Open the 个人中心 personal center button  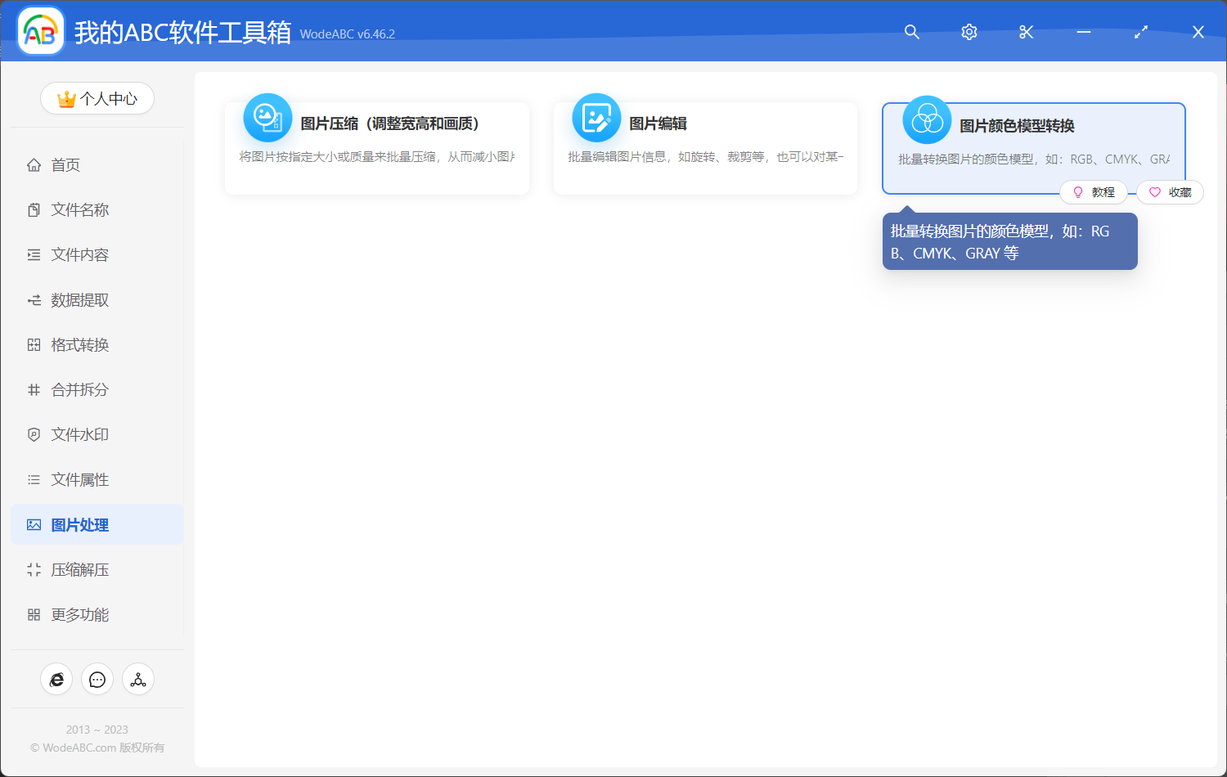pyautogui.click(x=97, y=98)
